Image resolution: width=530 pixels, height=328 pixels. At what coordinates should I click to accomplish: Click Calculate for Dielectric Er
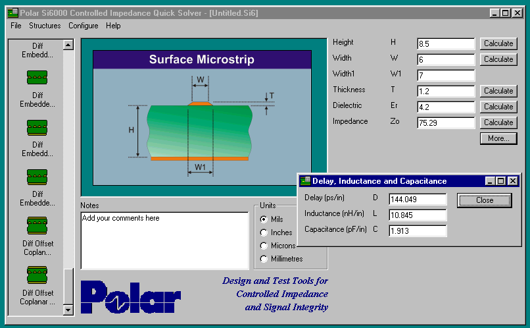tap(498, 107)
